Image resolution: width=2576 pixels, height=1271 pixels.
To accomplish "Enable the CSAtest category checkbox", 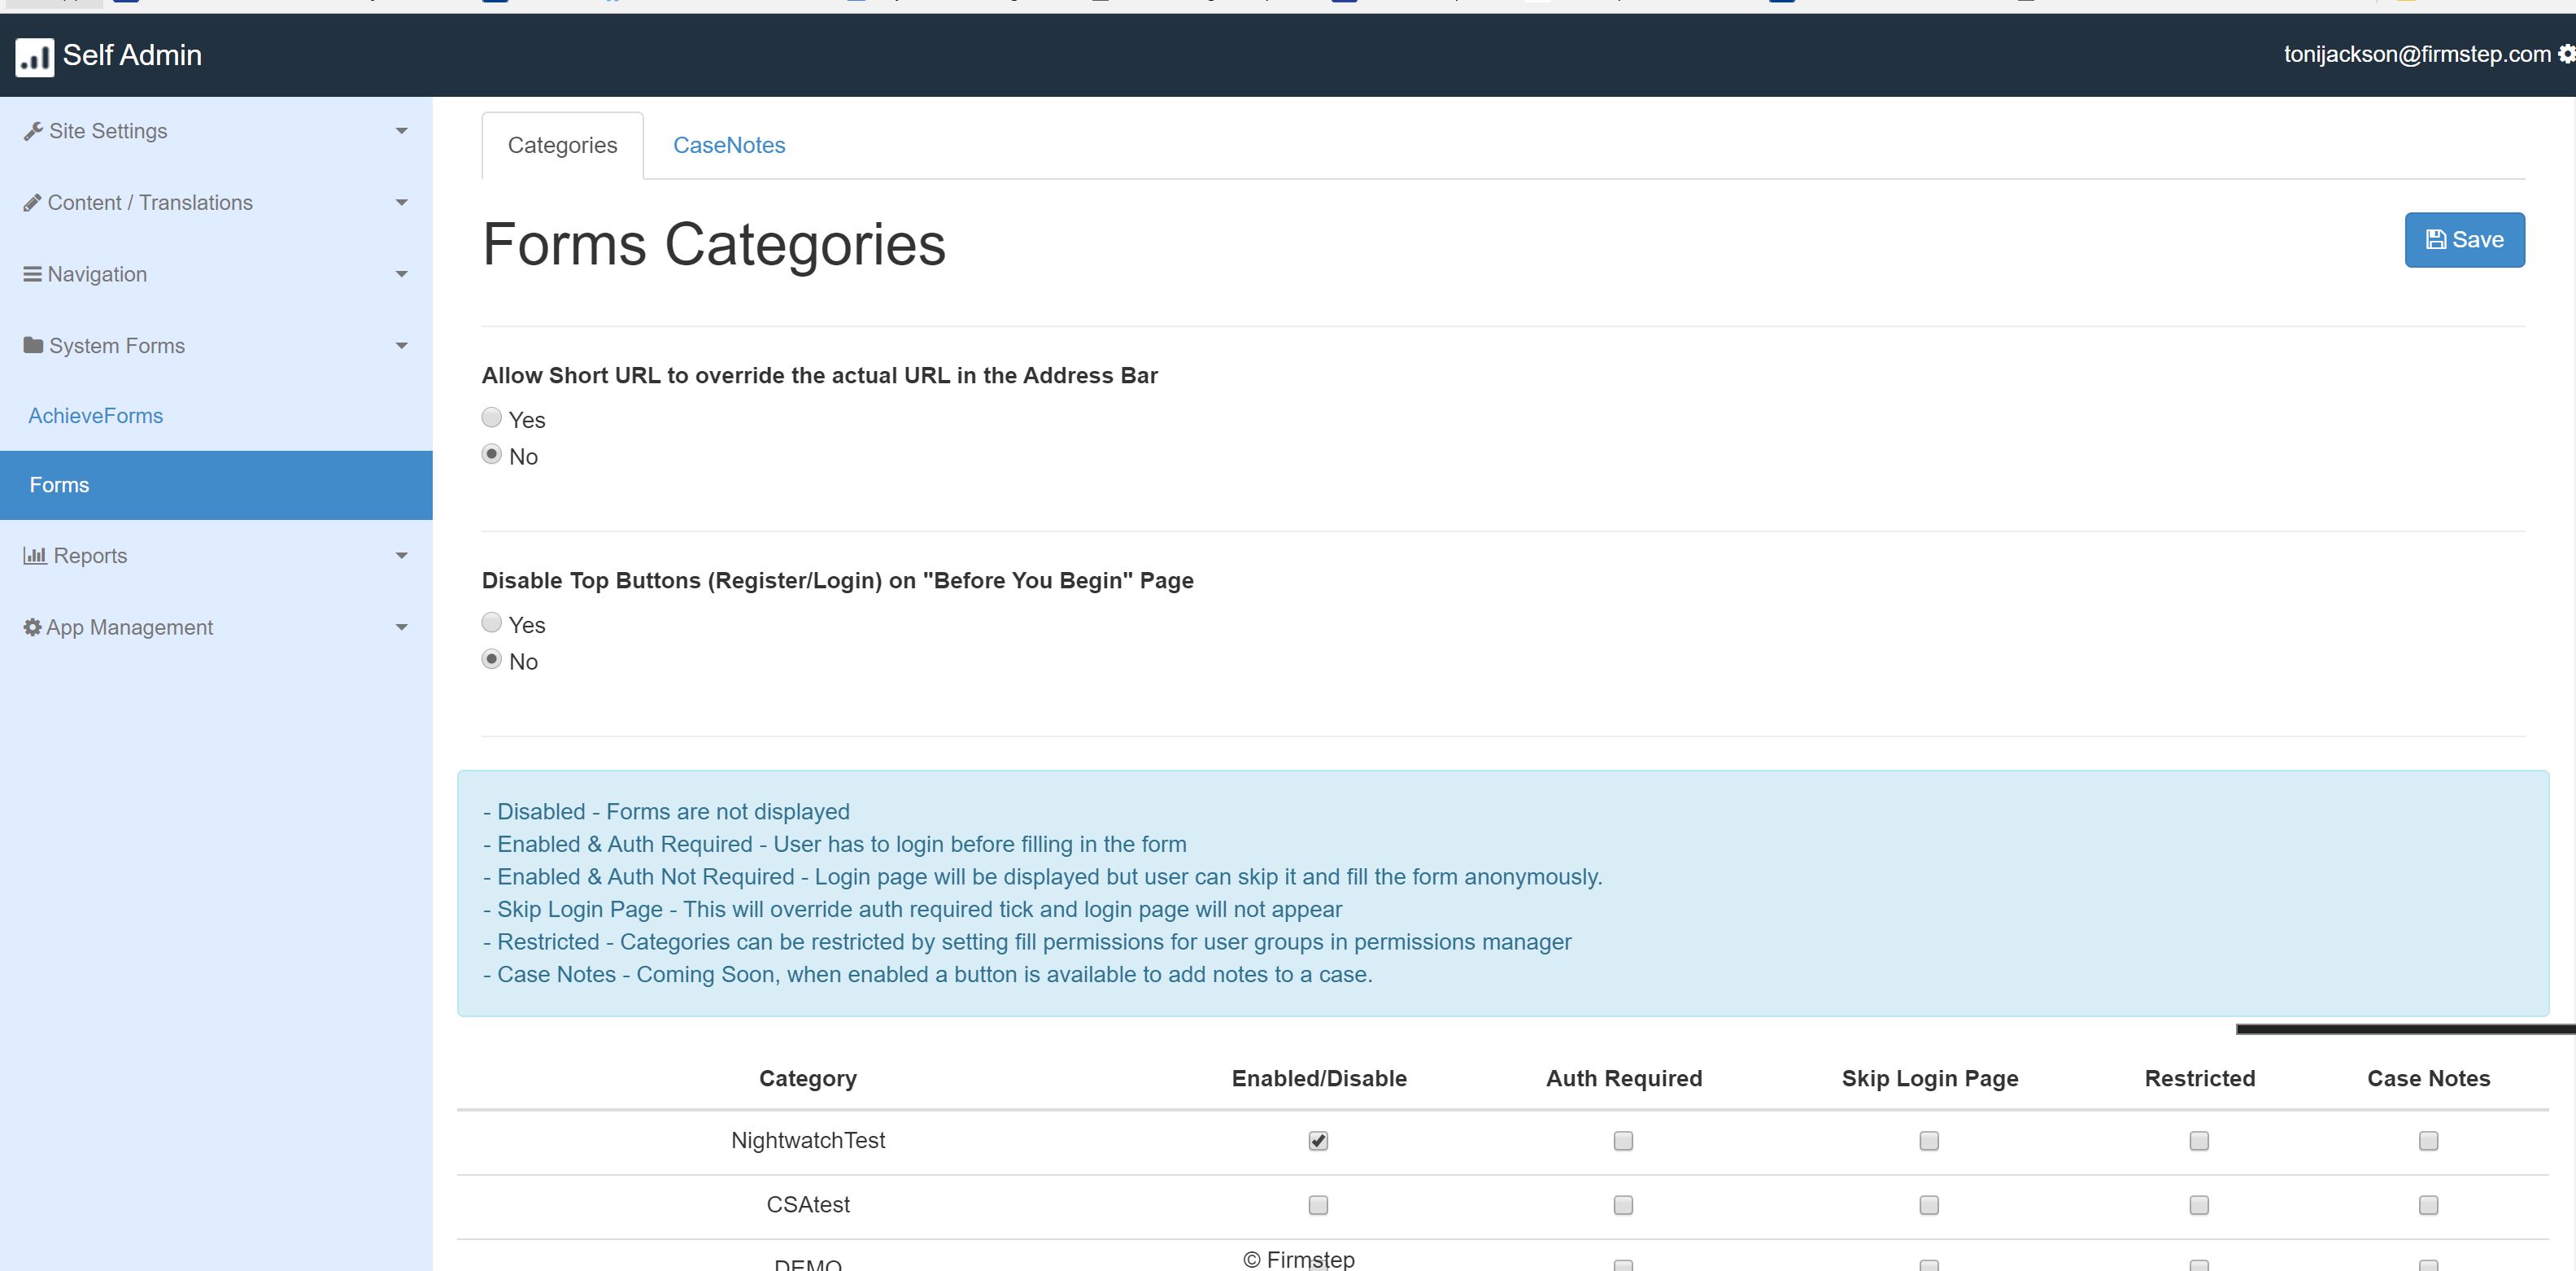I will tap(1318, 1205).
